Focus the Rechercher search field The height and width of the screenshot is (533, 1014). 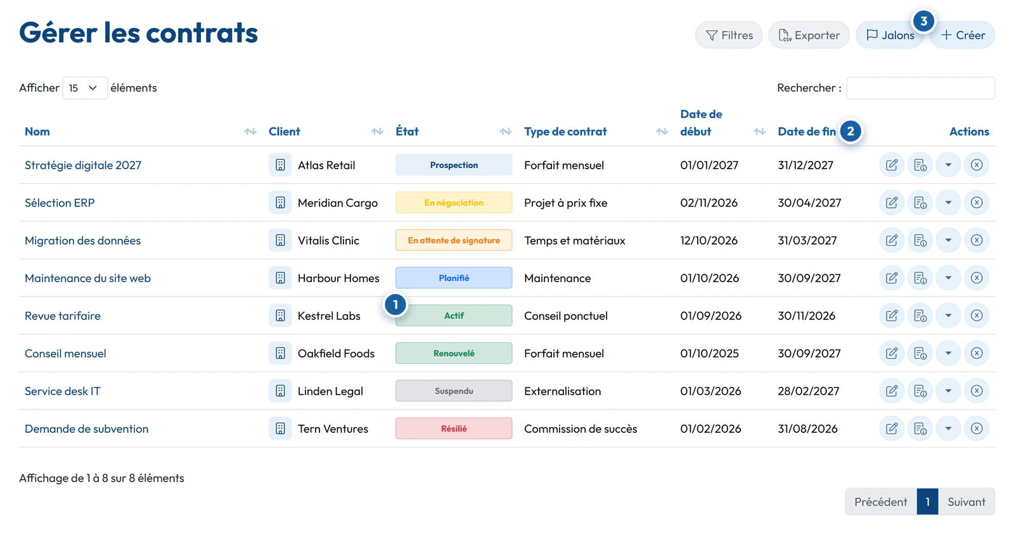click(920, 88)
